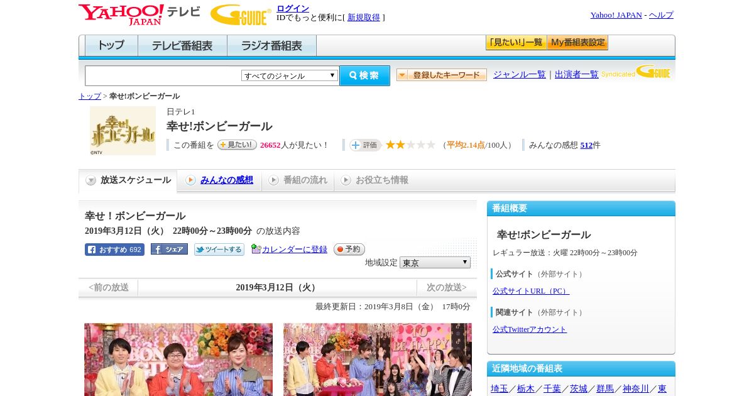Viewport: 754px width, 396px height.
Task: Open the ログイン link
Action: coord(293,8)
